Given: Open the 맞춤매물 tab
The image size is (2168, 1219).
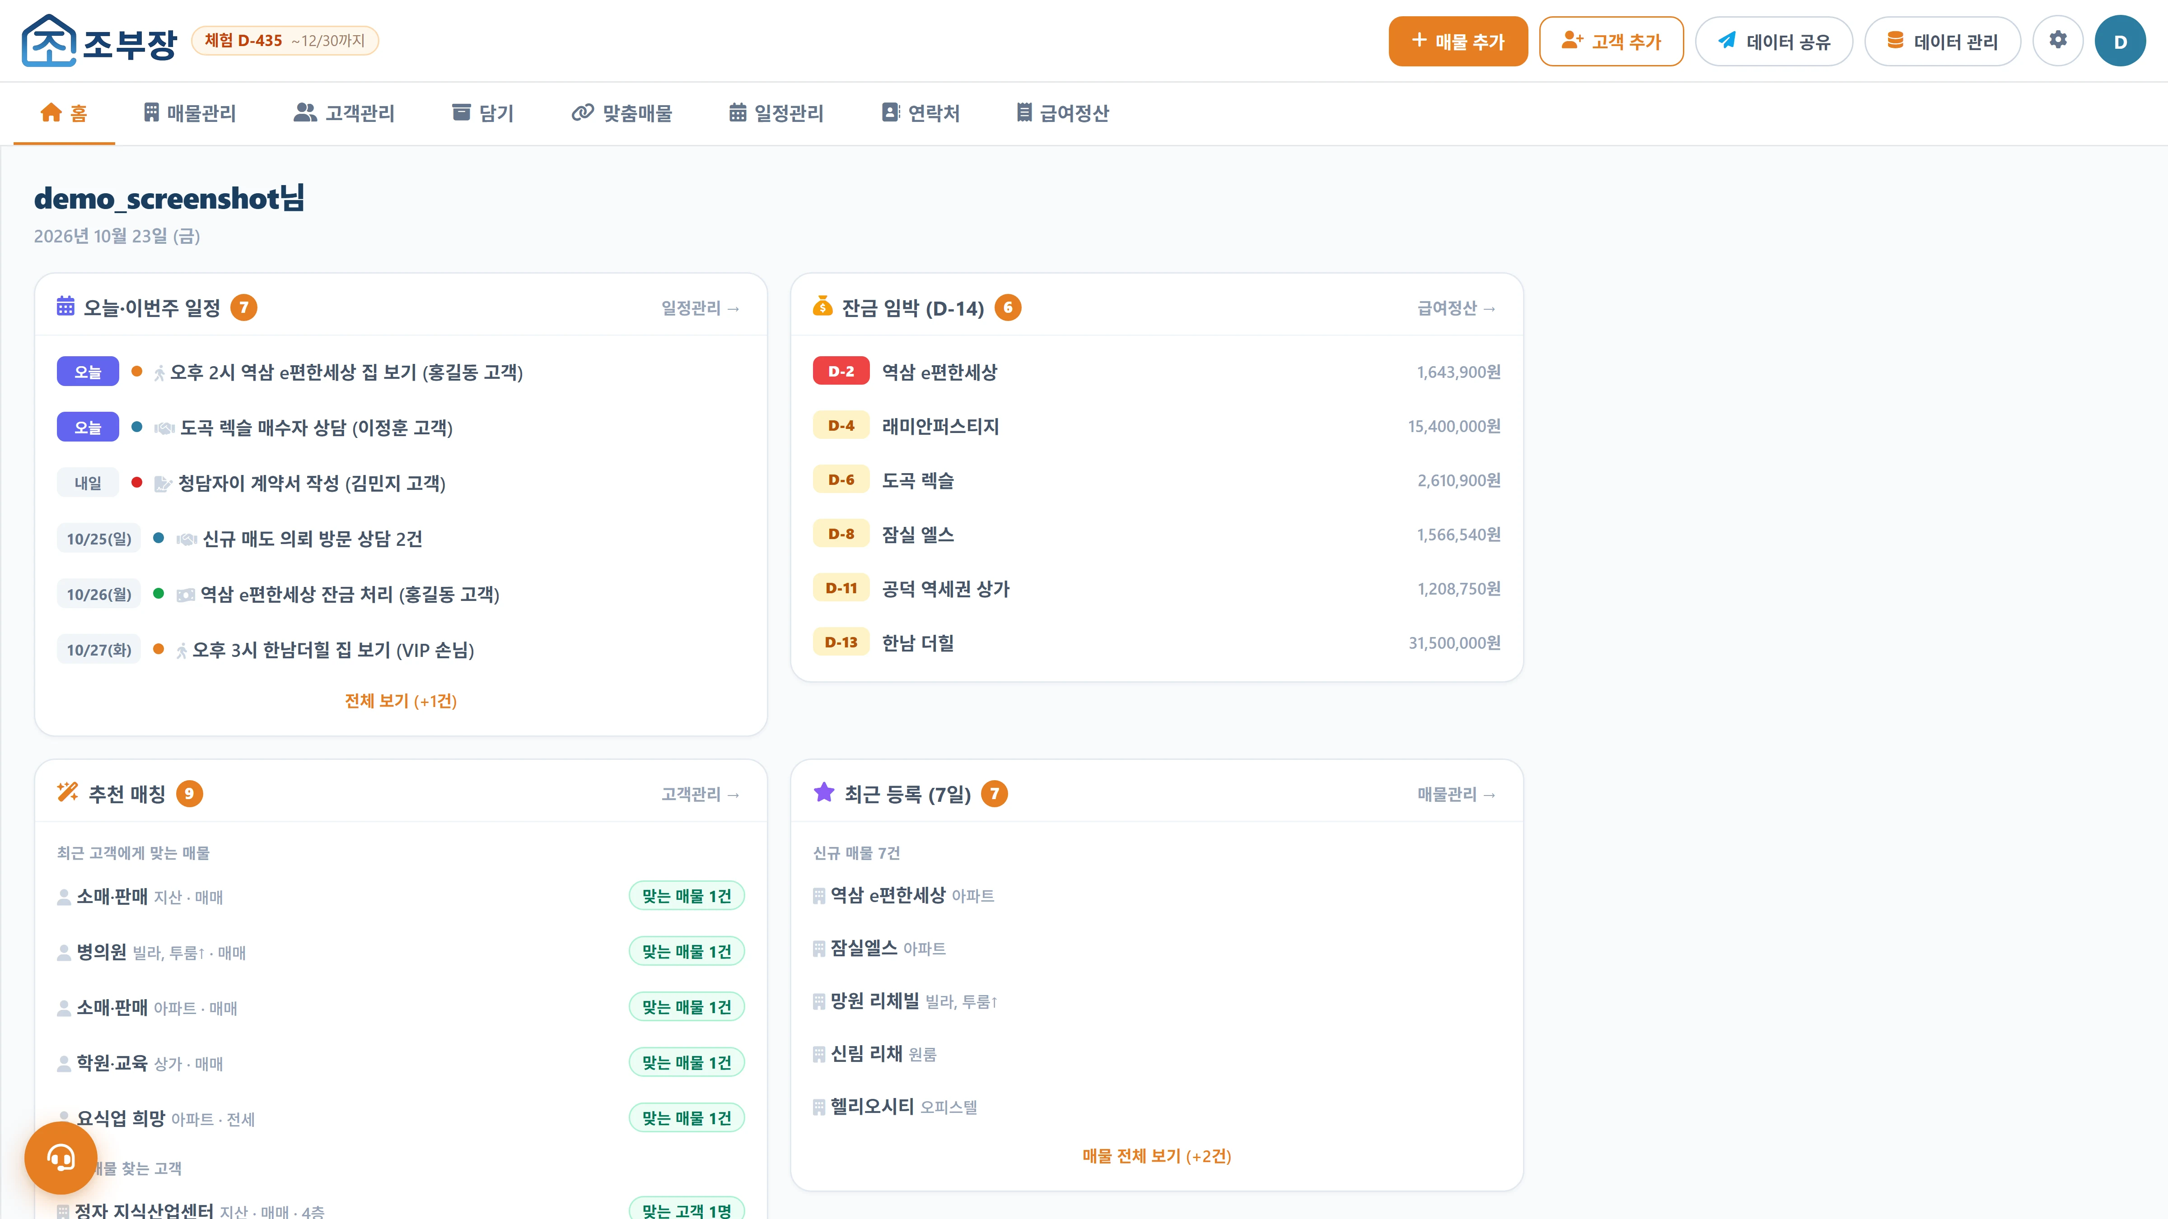Looking at the screenshot, I should point(622,113).
